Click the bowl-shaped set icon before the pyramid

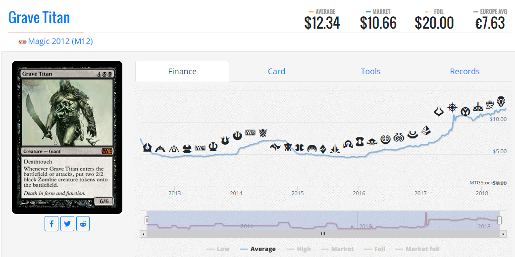412,134
